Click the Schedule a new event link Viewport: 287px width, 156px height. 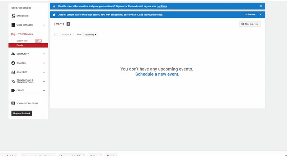[x=157, y=74]
